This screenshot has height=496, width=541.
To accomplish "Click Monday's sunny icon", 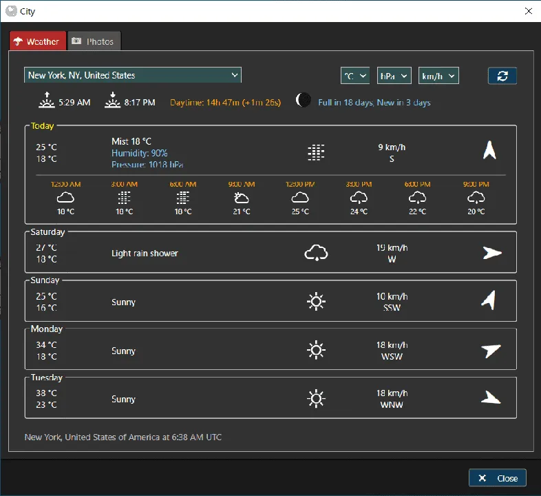I will (316, 350).
